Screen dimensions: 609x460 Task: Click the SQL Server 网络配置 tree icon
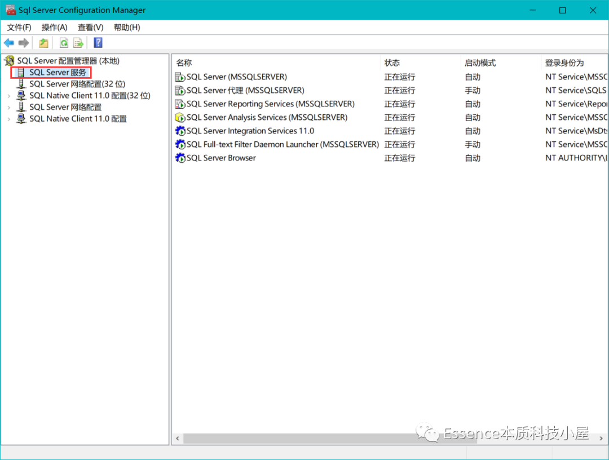point(21,107)
